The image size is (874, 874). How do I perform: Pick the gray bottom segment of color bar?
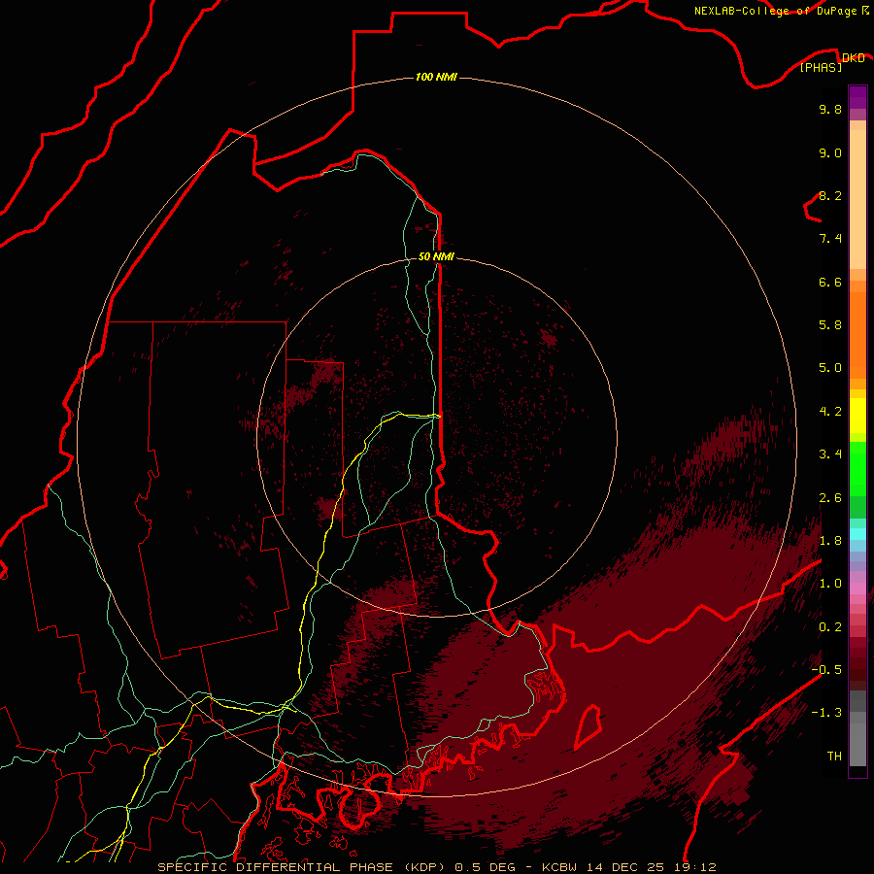coord(857,746)
